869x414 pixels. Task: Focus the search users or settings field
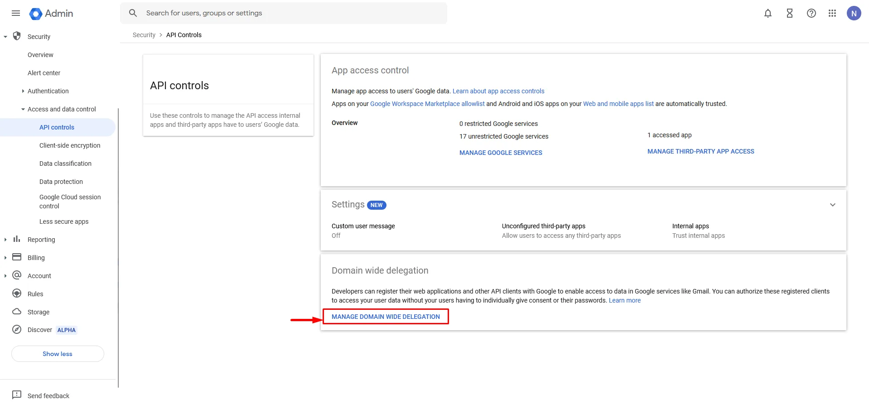(x=284, y=13)
